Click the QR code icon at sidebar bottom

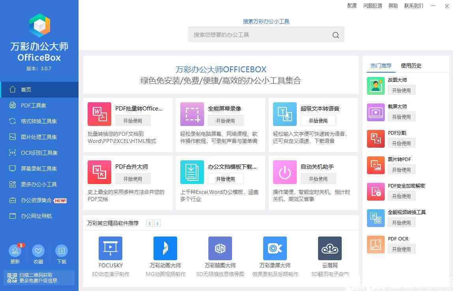click(12, 278)
